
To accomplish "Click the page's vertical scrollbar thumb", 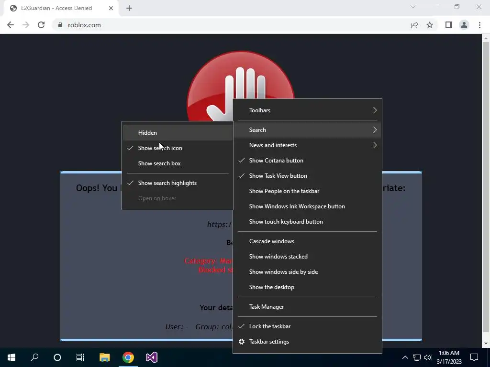I will point(486,187).
